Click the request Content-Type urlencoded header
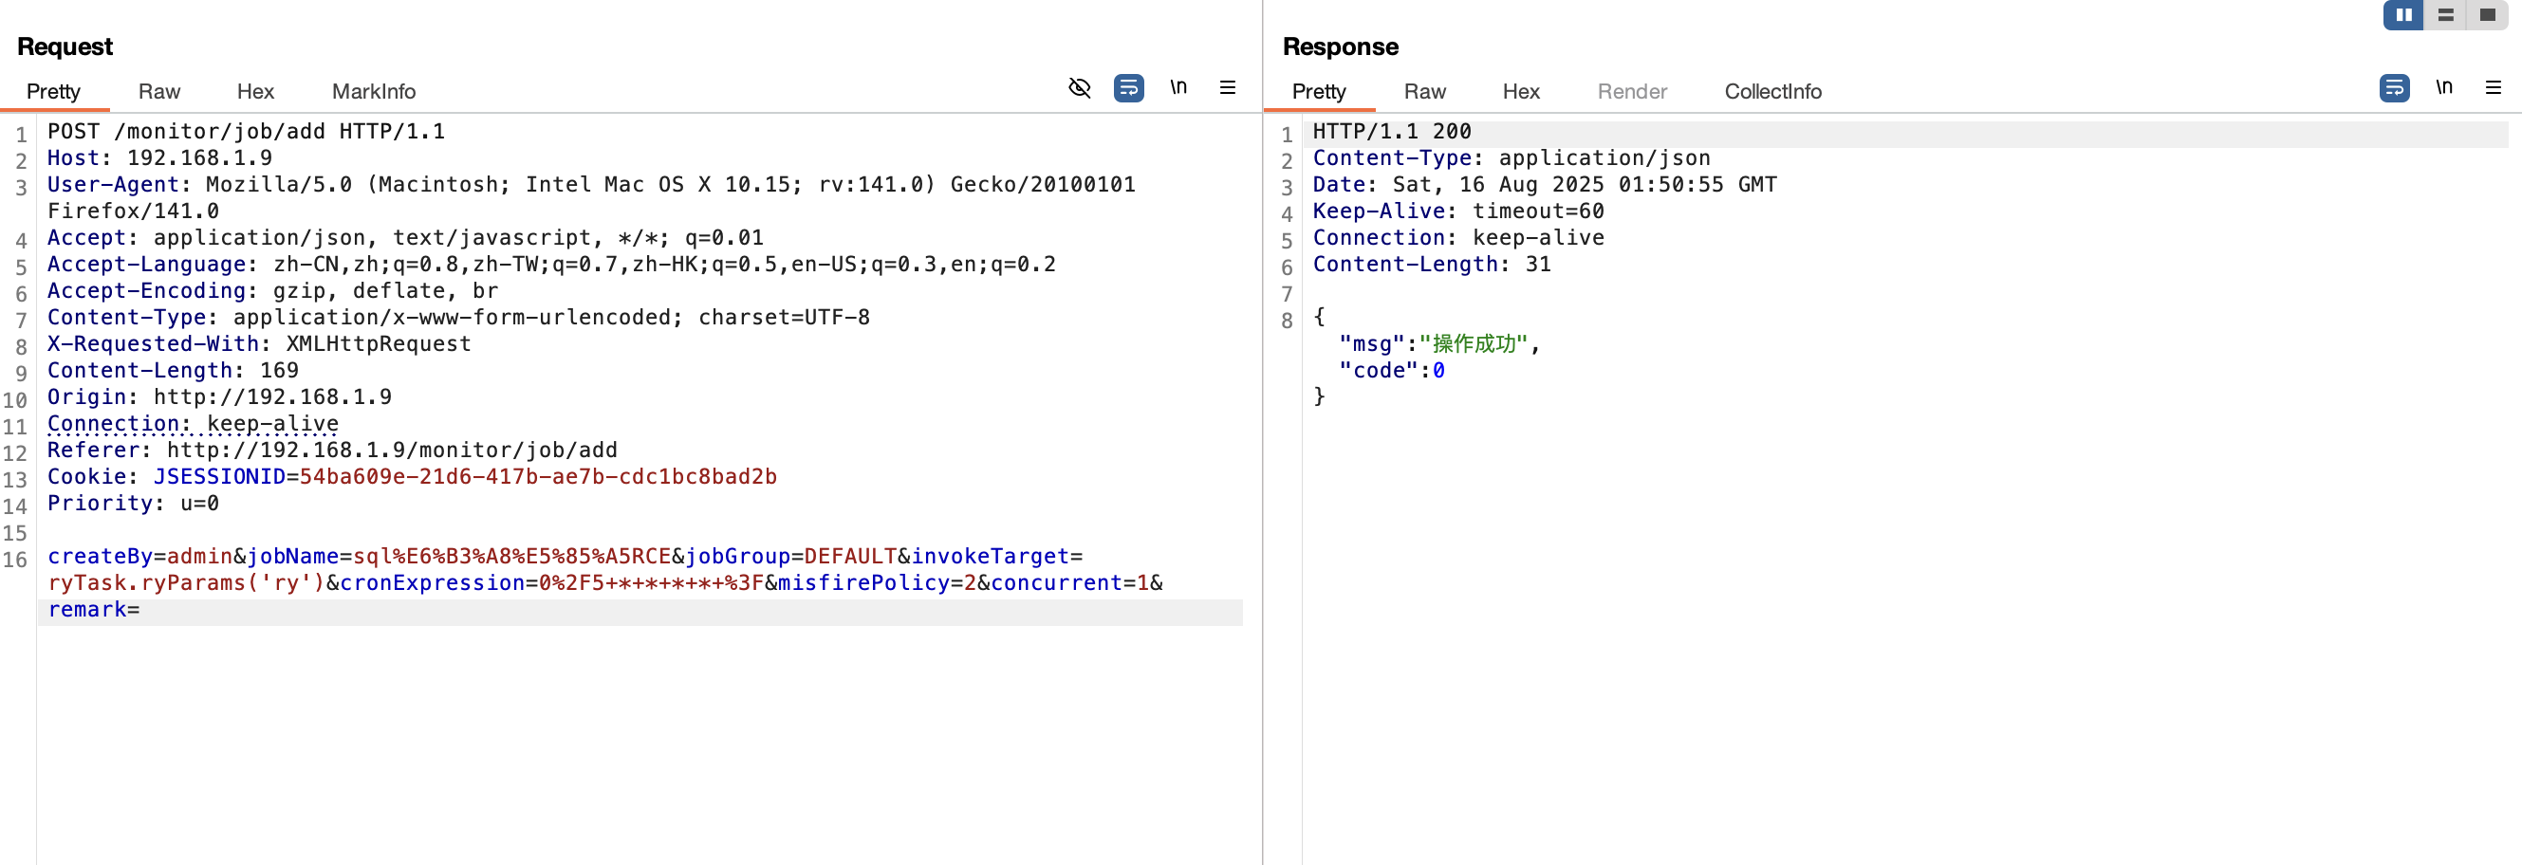The height and width of the screenshot is (865, 2522). [458, 317]
